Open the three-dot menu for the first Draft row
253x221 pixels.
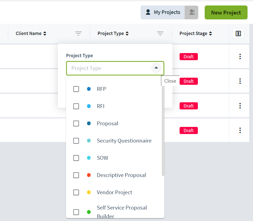click(x=240, y=56)
